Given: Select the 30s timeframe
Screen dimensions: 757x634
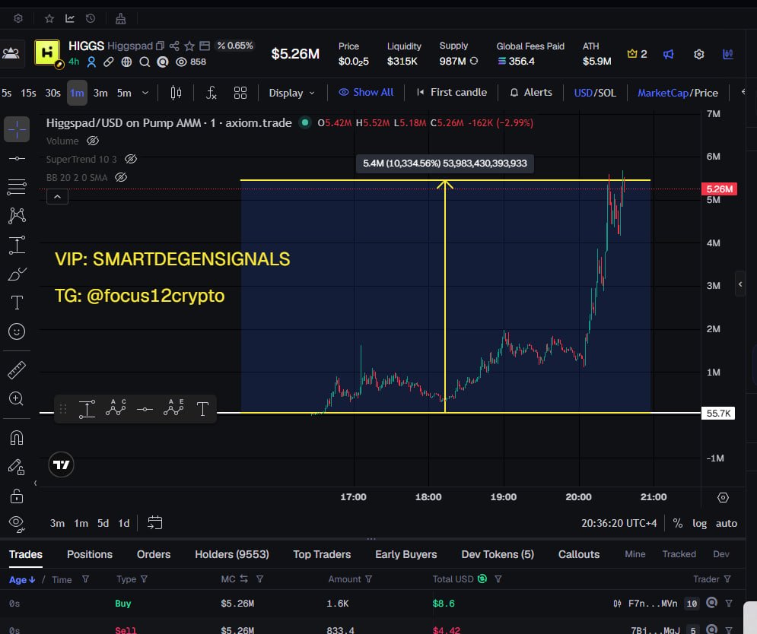Looking at the screenshot, I should [x=52, y=93].
